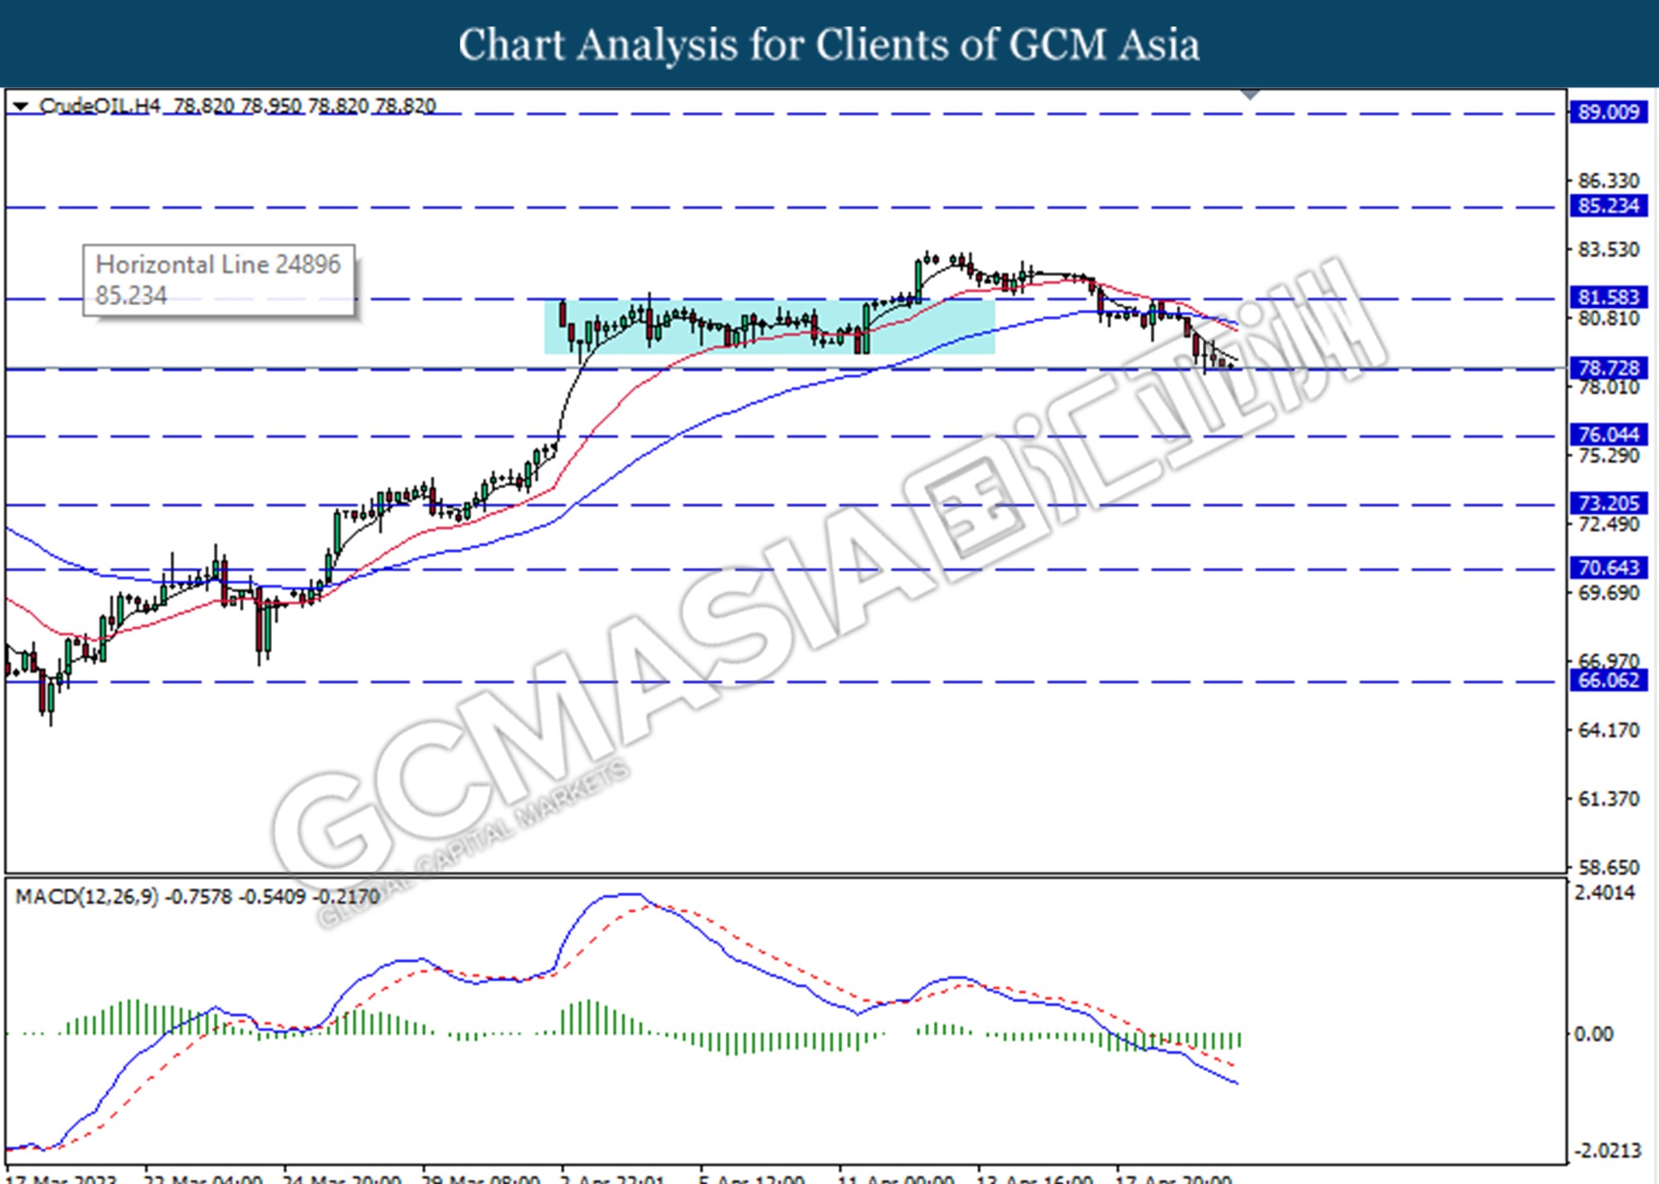Open the chart dropdown triangle beside CrudeOIL.H4
This screenshot has height=1184, width=1659.
pyautogui.click(x=22, y=106)
